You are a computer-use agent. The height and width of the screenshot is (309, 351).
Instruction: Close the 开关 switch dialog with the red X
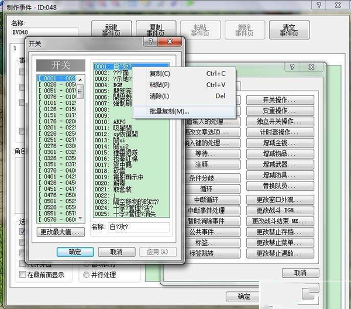point(170,42)
